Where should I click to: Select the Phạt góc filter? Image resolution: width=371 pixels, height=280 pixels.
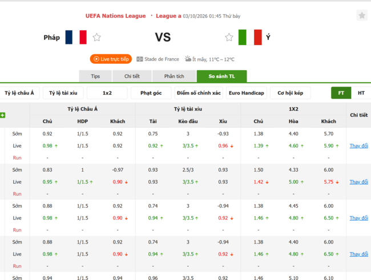(151, 93)
